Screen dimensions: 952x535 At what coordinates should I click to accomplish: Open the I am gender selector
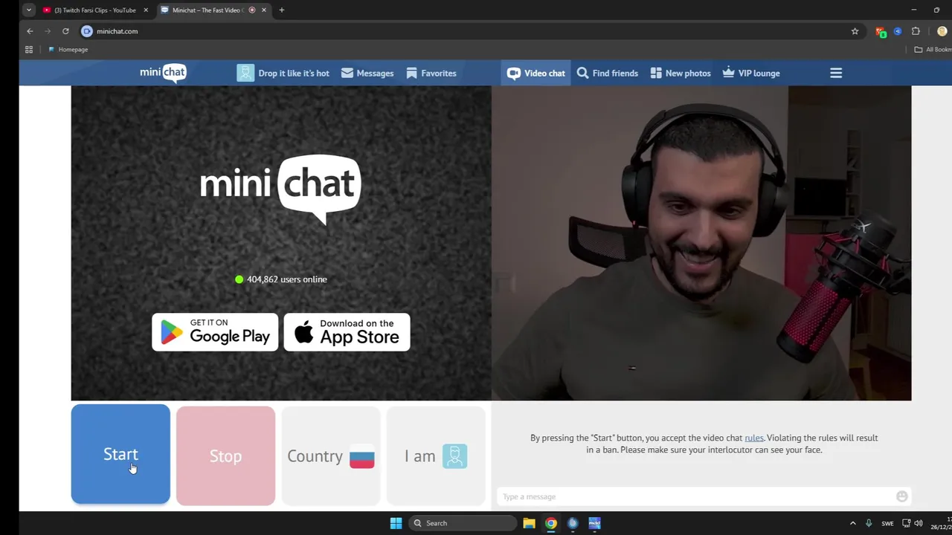coord(436,455)
